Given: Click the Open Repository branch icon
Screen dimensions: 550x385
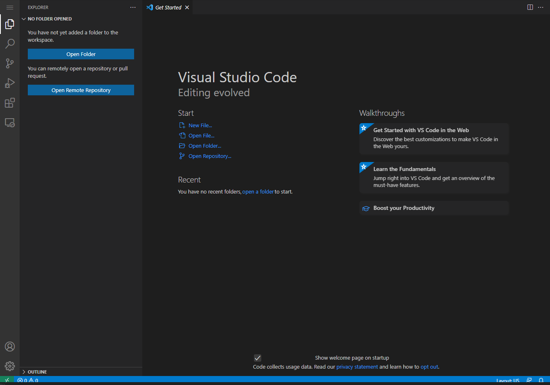Looking at the screenshot, I should coord(182,156).
